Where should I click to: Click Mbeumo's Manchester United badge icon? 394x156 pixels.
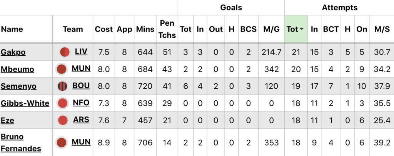[x=62, y=70]
